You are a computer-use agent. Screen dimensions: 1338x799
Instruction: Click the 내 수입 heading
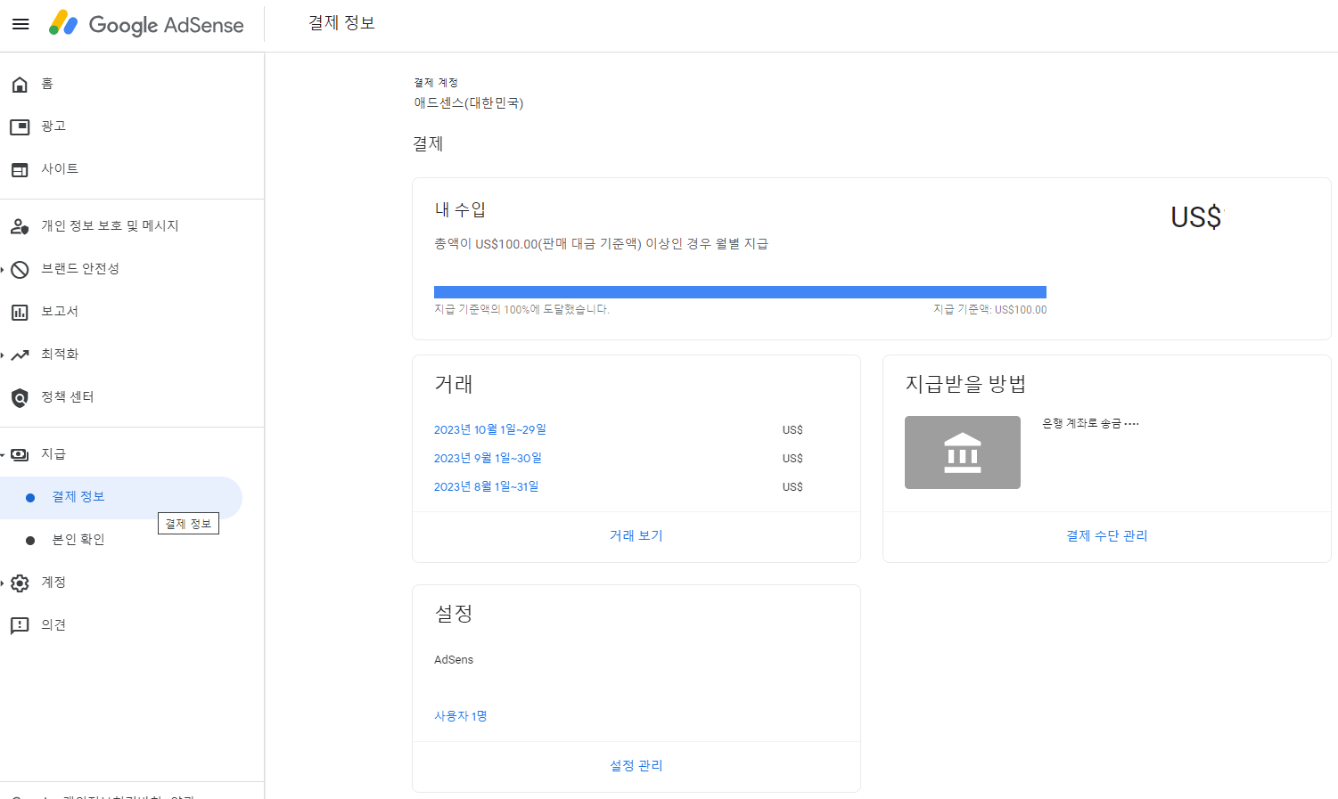(x=460, y=209)
